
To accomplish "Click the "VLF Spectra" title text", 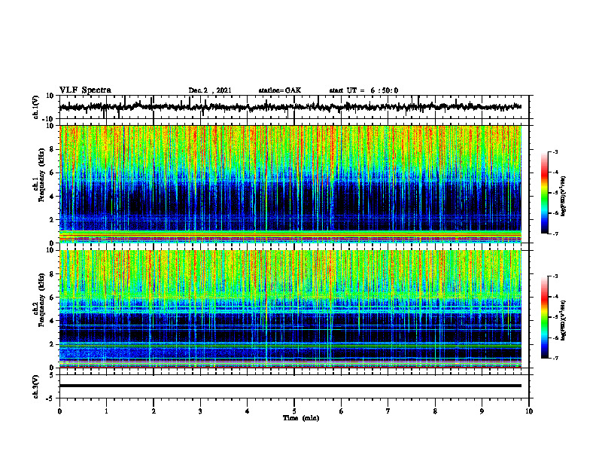I will point(85,90).
